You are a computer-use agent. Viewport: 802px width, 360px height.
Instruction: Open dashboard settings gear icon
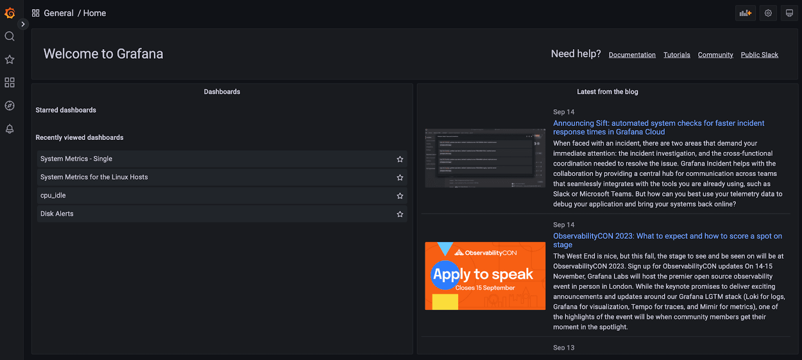coord(768,13)
